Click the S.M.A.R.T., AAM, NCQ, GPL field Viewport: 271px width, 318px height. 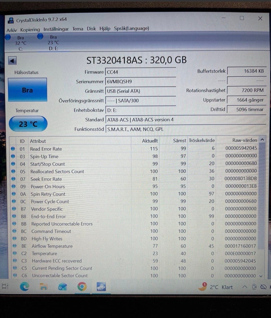pyautogui.click(x=185, y=129)
